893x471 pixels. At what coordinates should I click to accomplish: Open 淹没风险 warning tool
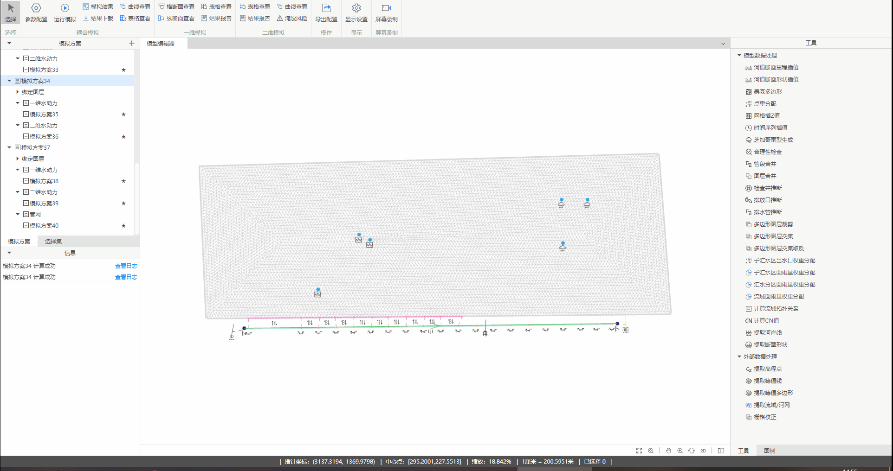click(292, 18)
